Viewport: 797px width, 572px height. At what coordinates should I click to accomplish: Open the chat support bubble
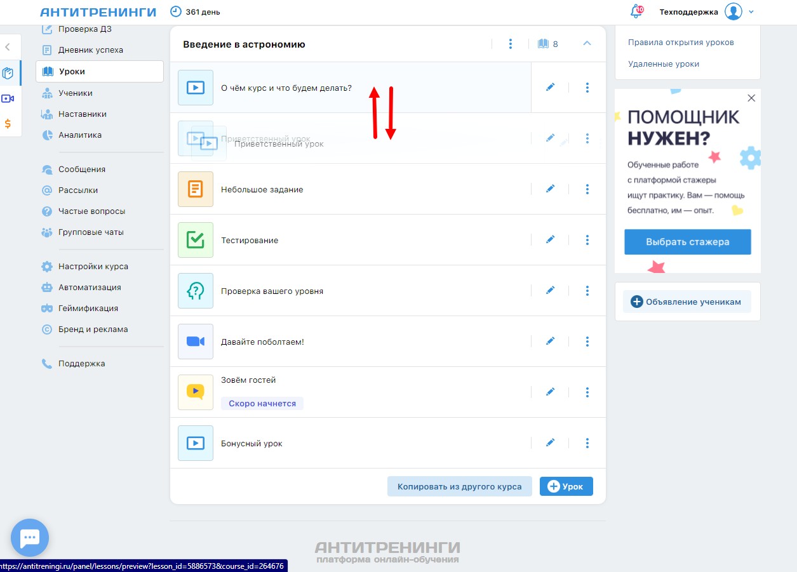pos(30,538)
